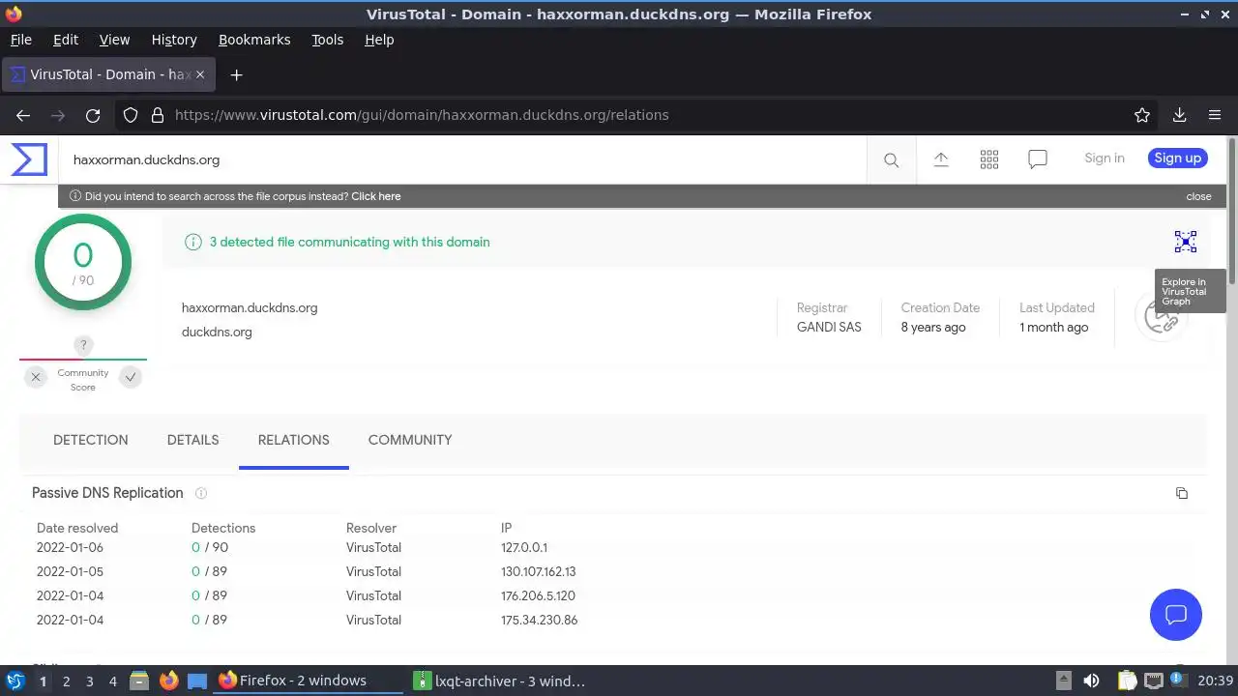Switch to lxqt-archiver taskbar window
Screen dimensions: 1238x696
(500, 681)
